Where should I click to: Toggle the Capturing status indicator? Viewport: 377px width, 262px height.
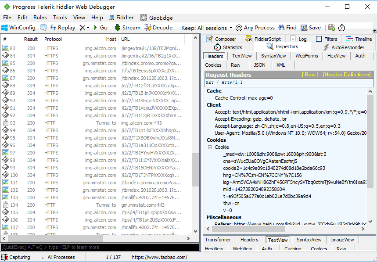[16, 257]
